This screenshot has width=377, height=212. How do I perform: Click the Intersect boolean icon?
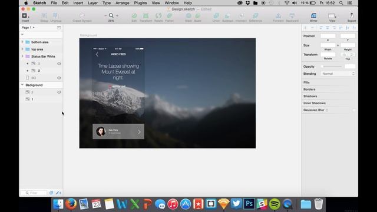tap(241, 16)
